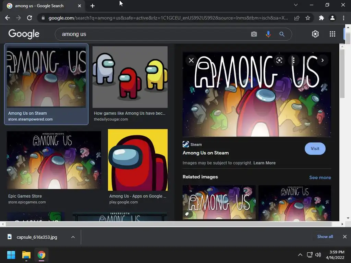Open the red crewmate Google Play image
The height and width of the screenshot is (263, 351).
[138, 160]
